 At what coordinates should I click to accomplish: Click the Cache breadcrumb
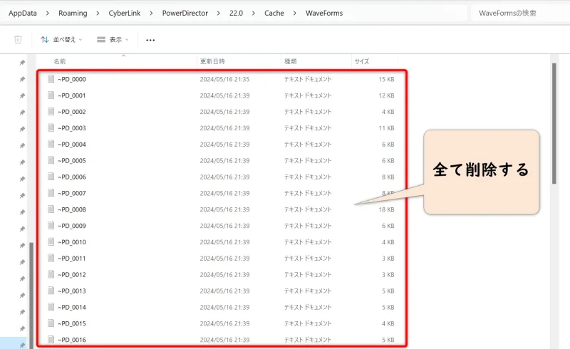click(x=274, y=13)
